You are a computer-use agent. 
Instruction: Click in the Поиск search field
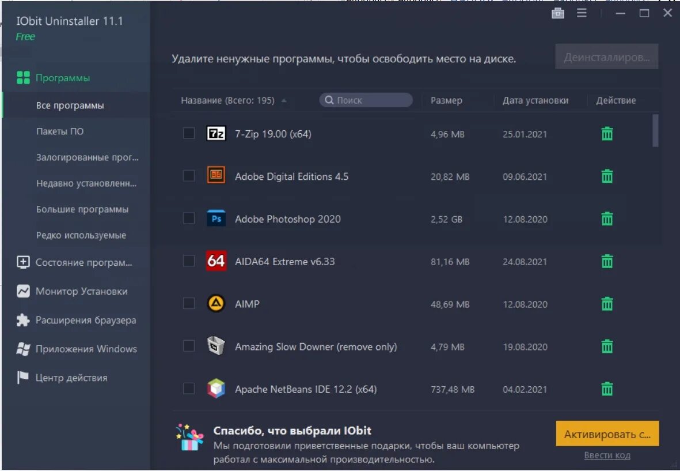(x=366, y=100)
